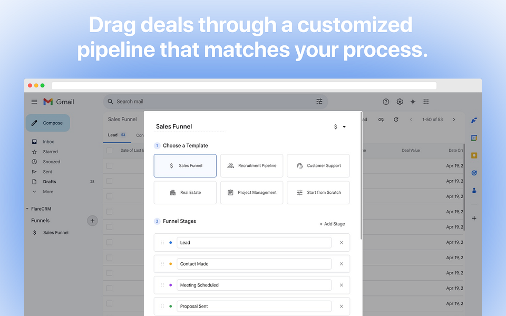Image resolution: width=506 pixels, height=316 pixels.
Task: Open Starred folder
Action: tap(51, 152)
